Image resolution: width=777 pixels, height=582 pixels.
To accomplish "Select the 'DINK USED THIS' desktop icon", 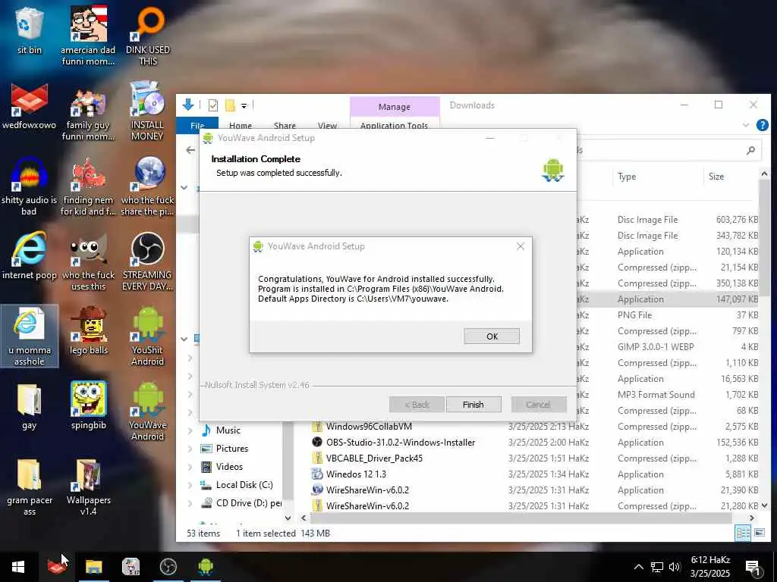I will click(148, 35).
